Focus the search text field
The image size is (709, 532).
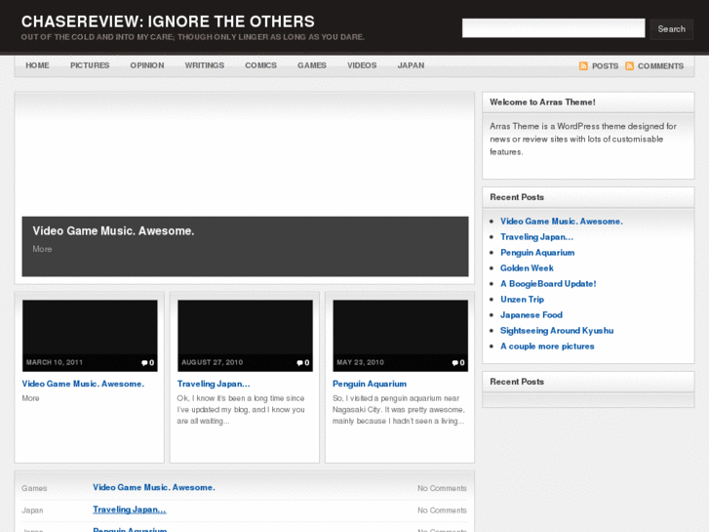[553, 28]
